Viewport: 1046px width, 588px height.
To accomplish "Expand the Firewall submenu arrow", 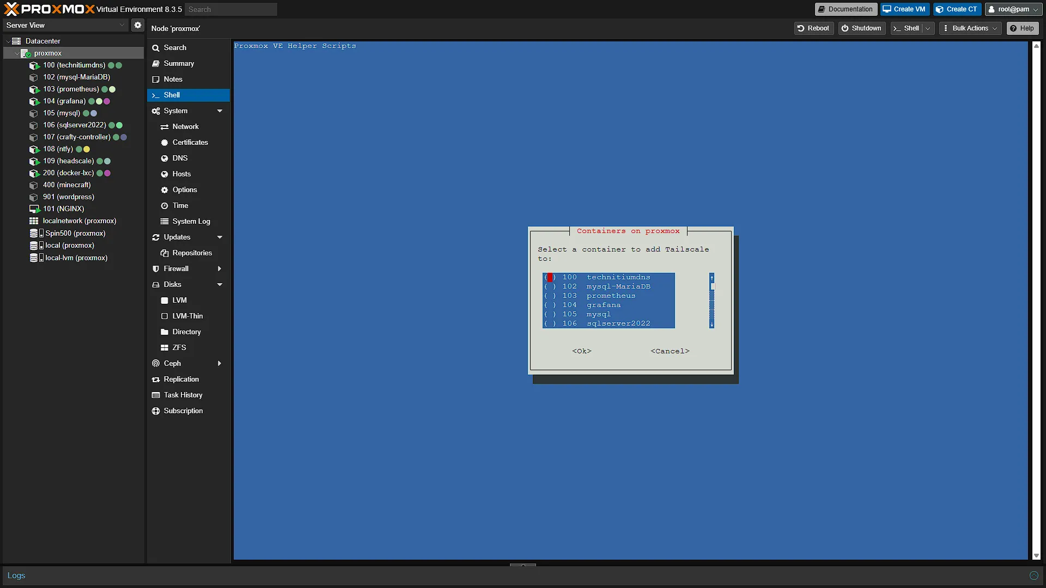I will 220,269.
